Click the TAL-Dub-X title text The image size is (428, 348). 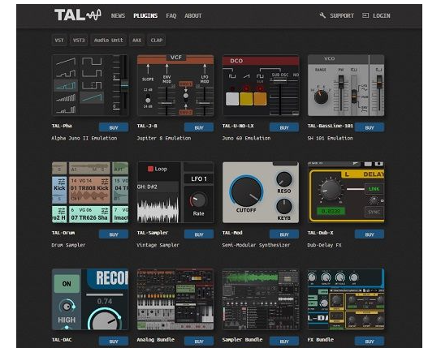click(x=321, y=233)
